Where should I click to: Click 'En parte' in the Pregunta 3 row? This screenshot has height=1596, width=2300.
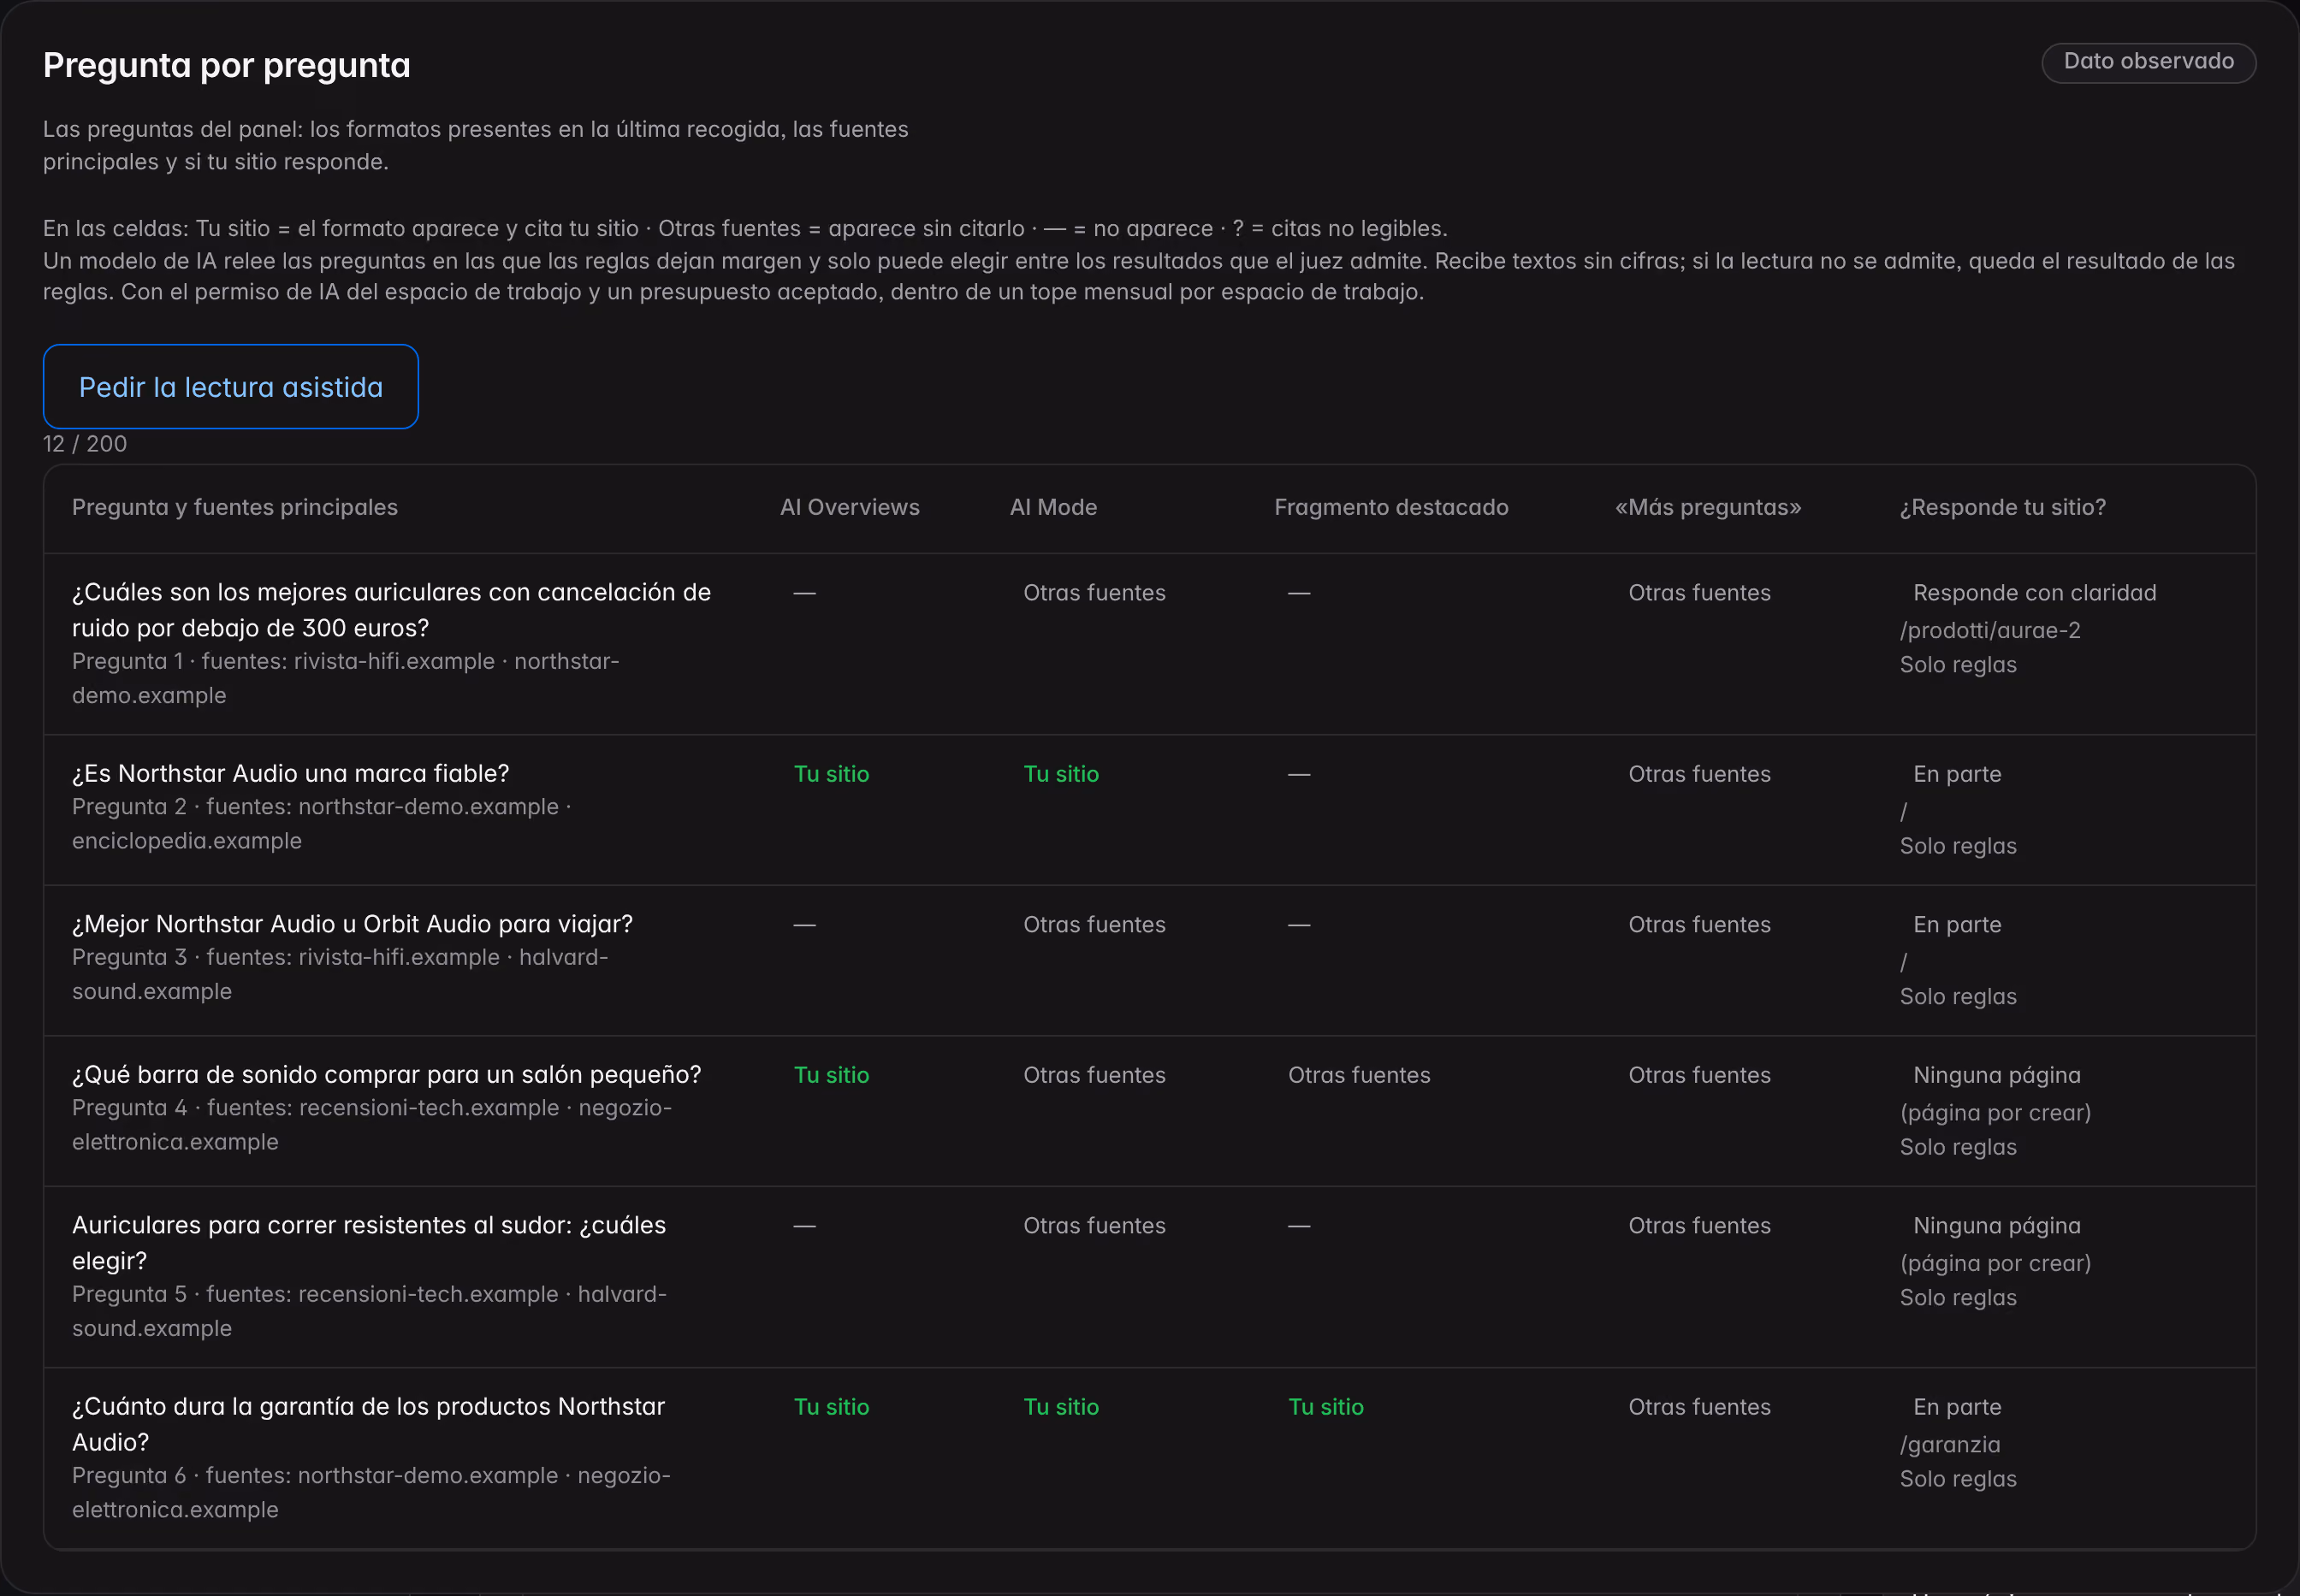pyautogui.click(x=1957, y=925)
